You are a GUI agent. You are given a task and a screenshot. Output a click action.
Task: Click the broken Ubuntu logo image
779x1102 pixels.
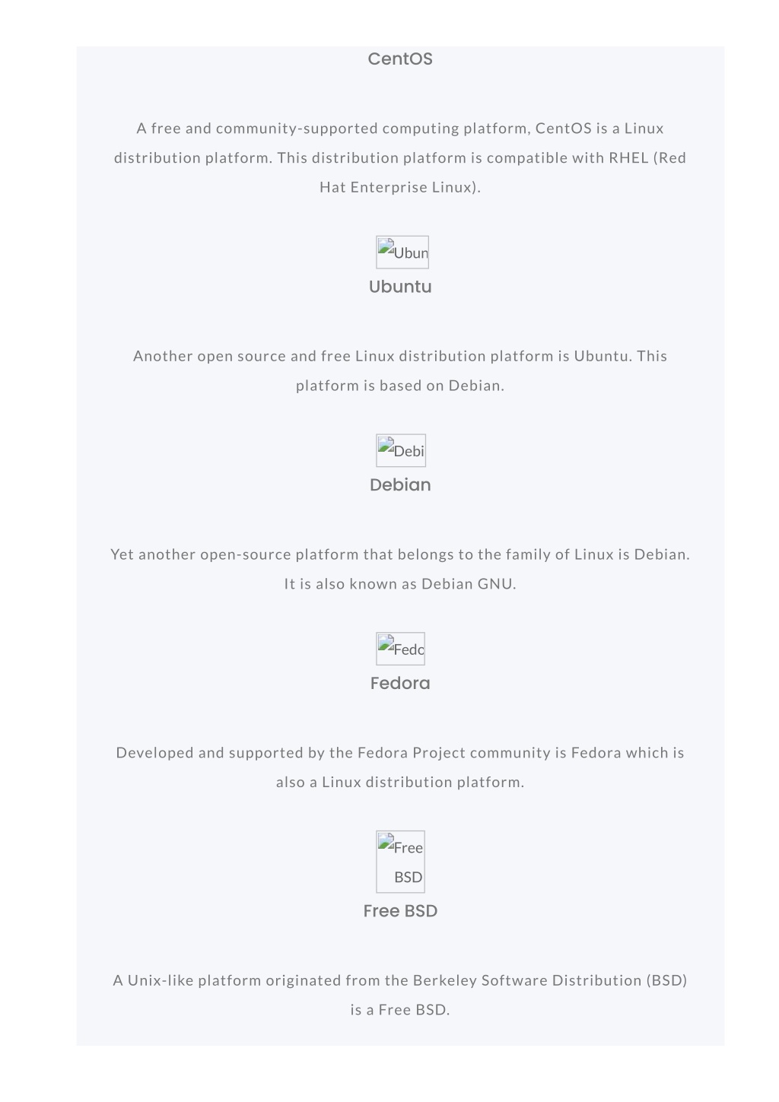402,252
